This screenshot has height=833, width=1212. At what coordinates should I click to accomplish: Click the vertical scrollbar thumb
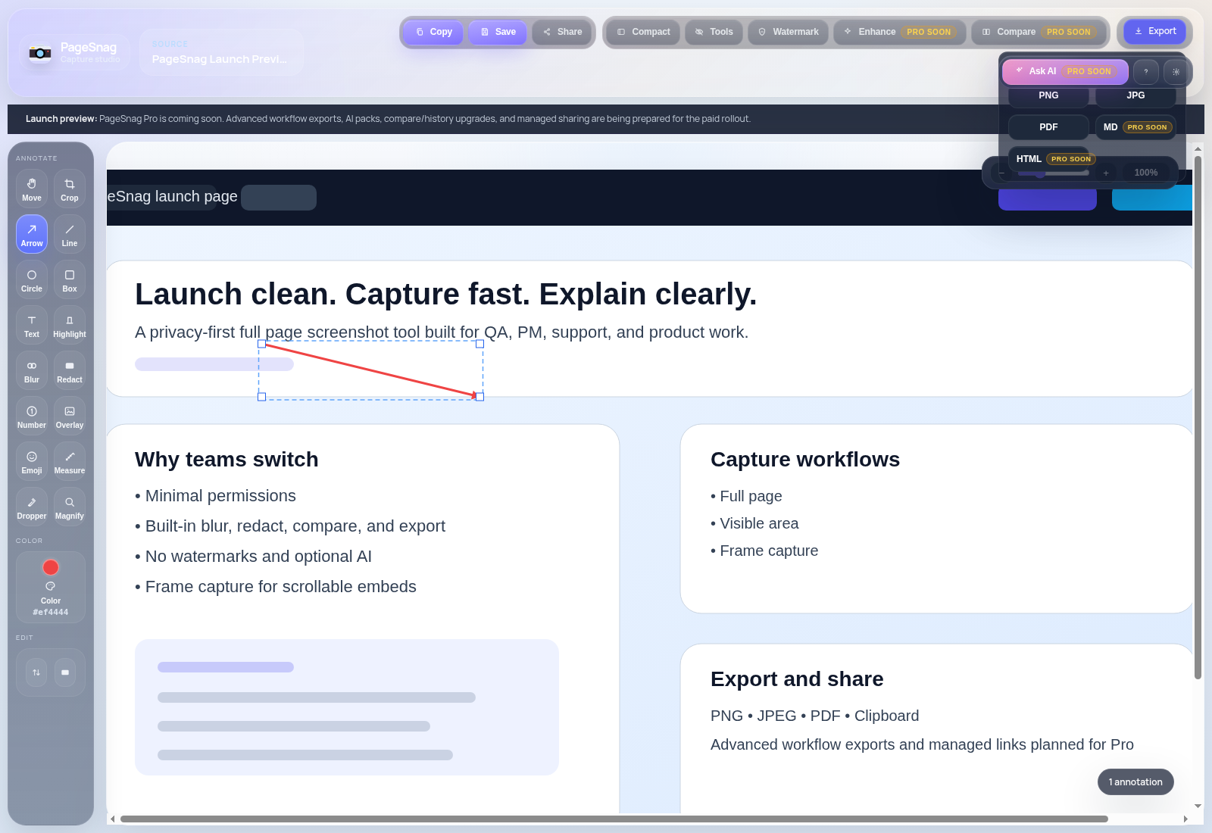1198,416
